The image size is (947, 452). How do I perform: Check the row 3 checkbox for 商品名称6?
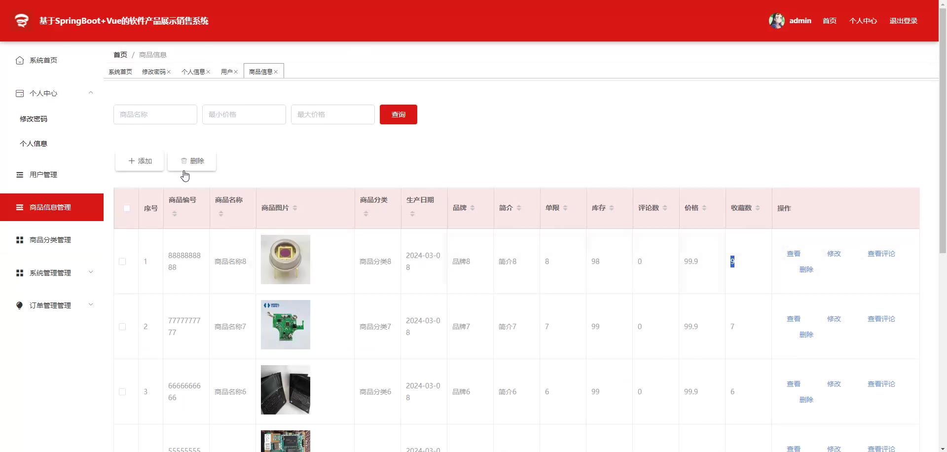pyautogui.click(x=122, y=392)
